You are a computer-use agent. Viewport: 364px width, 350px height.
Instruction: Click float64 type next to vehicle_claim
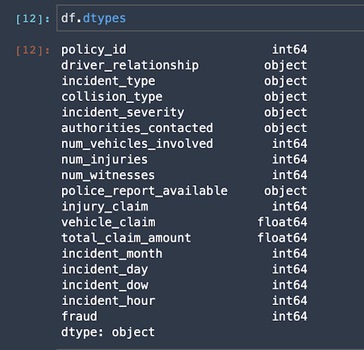282,222
